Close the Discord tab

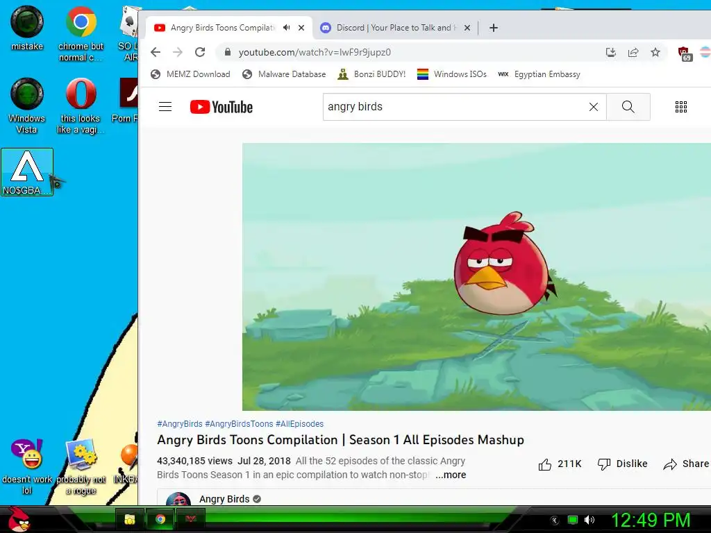(x=467, y=28)
